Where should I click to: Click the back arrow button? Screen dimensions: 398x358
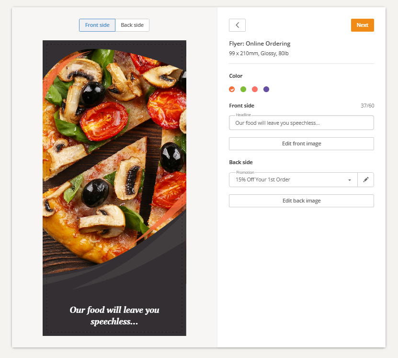click(x=237, y=25)
